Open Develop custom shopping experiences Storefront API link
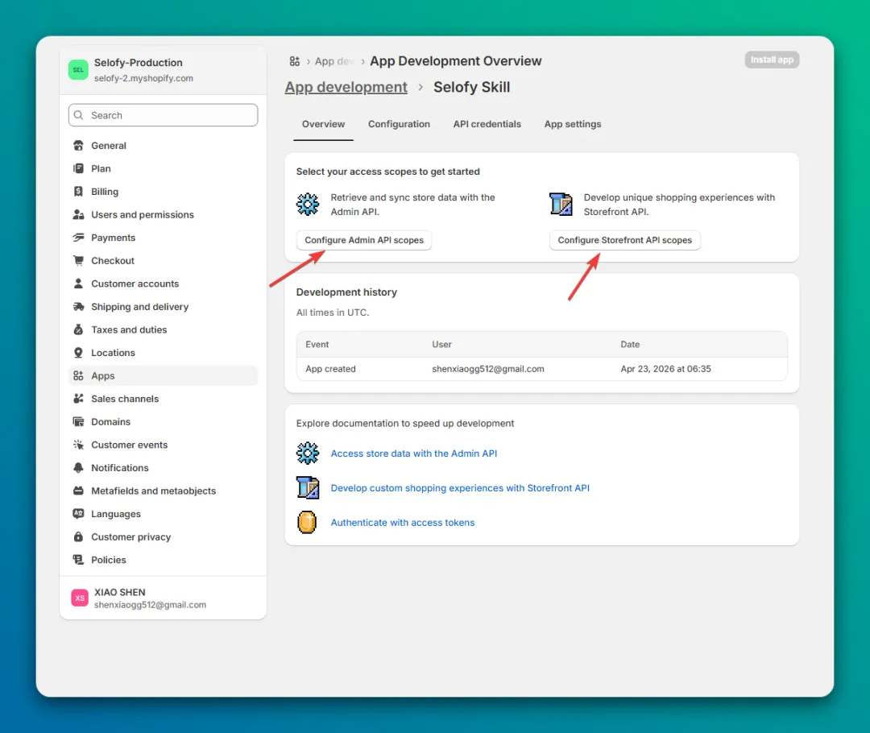870x733 pixels. [460, 488]
